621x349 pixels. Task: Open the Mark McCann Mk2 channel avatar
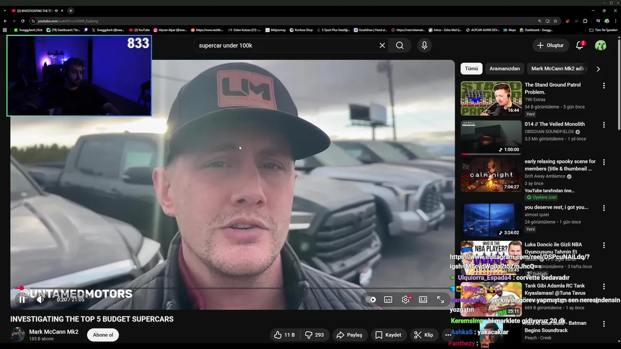coord(18,334)
